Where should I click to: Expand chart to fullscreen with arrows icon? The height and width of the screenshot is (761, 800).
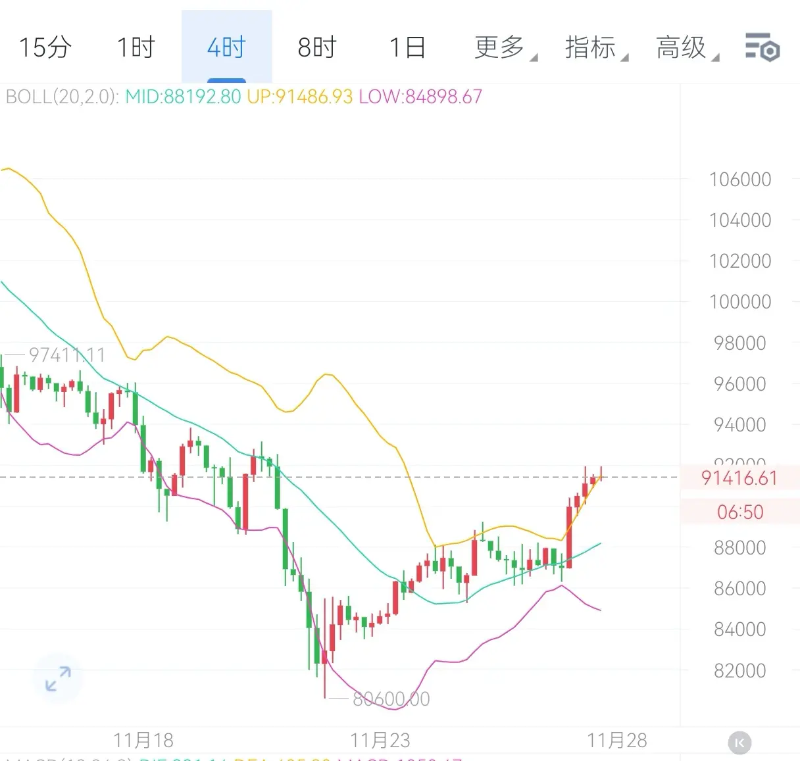[58, 679]
